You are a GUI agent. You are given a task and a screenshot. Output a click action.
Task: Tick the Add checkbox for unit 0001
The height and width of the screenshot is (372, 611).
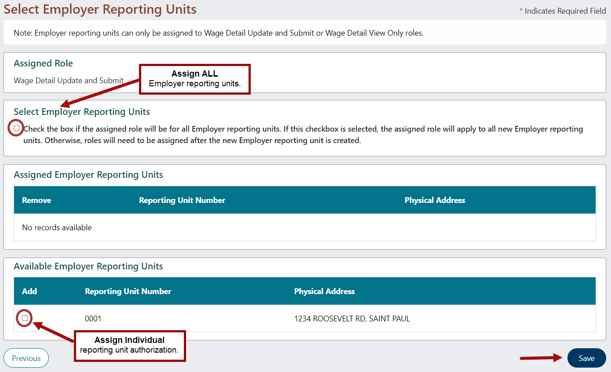[25, 318]
